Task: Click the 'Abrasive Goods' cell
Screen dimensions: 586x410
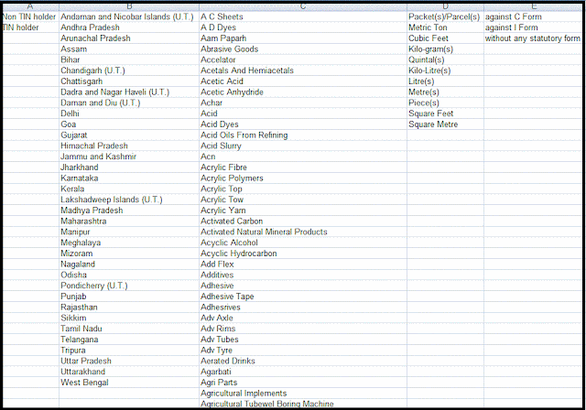Action: pyautogui.click(x=303, y=49)
